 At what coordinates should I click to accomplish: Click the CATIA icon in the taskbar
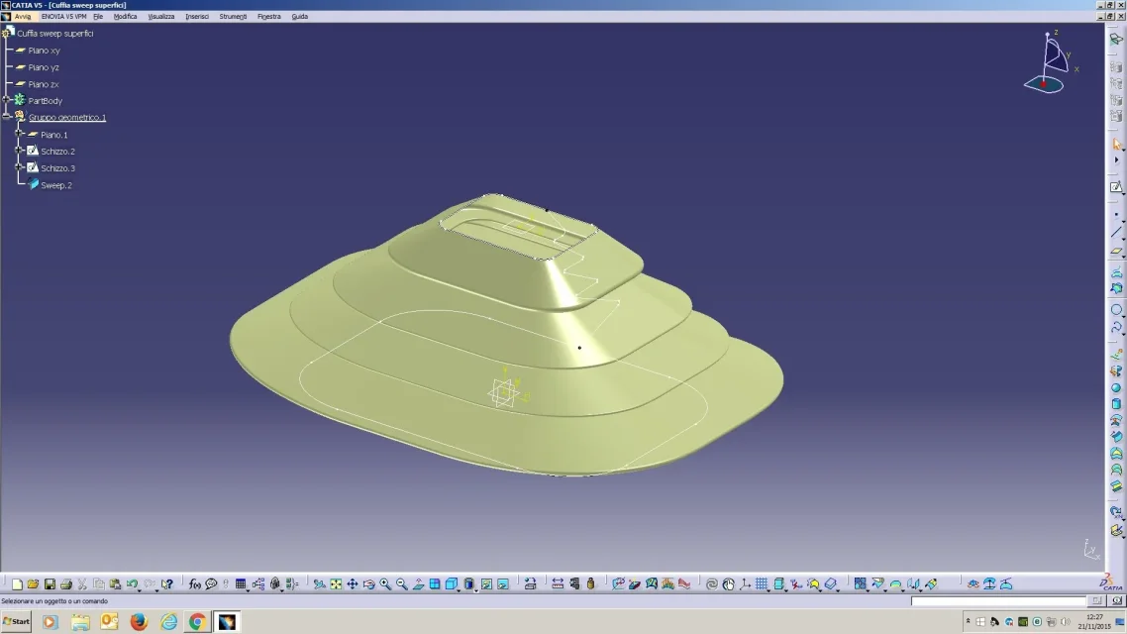[227, 622]
